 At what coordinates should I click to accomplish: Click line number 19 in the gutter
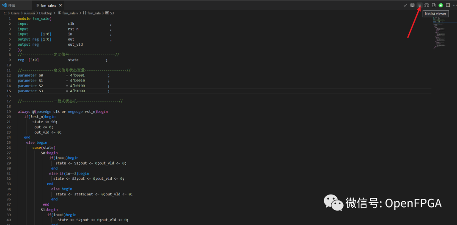[x=8, y=112]
